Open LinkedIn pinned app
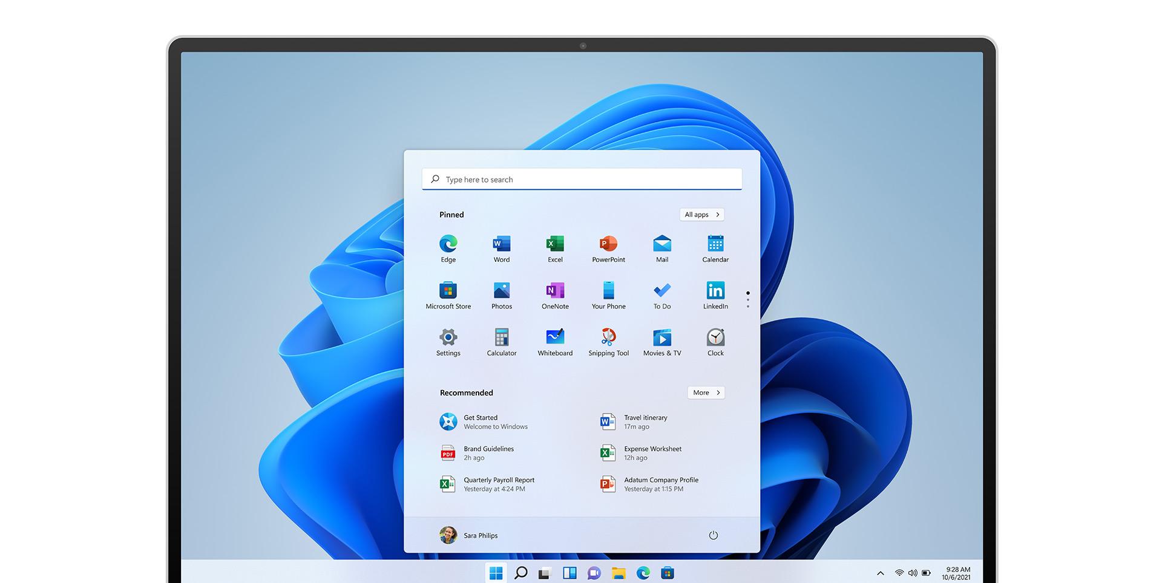 coord(715,295)
